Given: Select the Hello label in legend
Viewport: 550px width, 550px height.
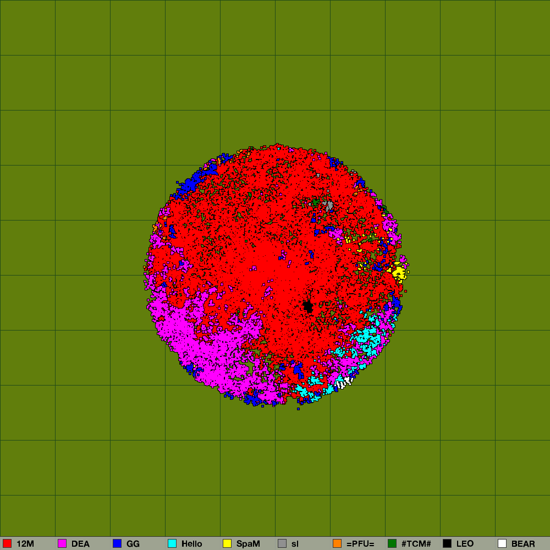Looking at the screenshot, I should click(191, 544).
